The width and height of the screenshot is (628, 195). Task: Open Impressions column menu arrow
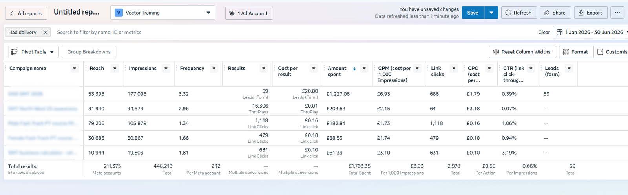point(166,68)
